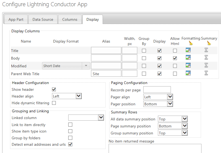Enable Group By for Parent Web Title

tap(144, 74)
